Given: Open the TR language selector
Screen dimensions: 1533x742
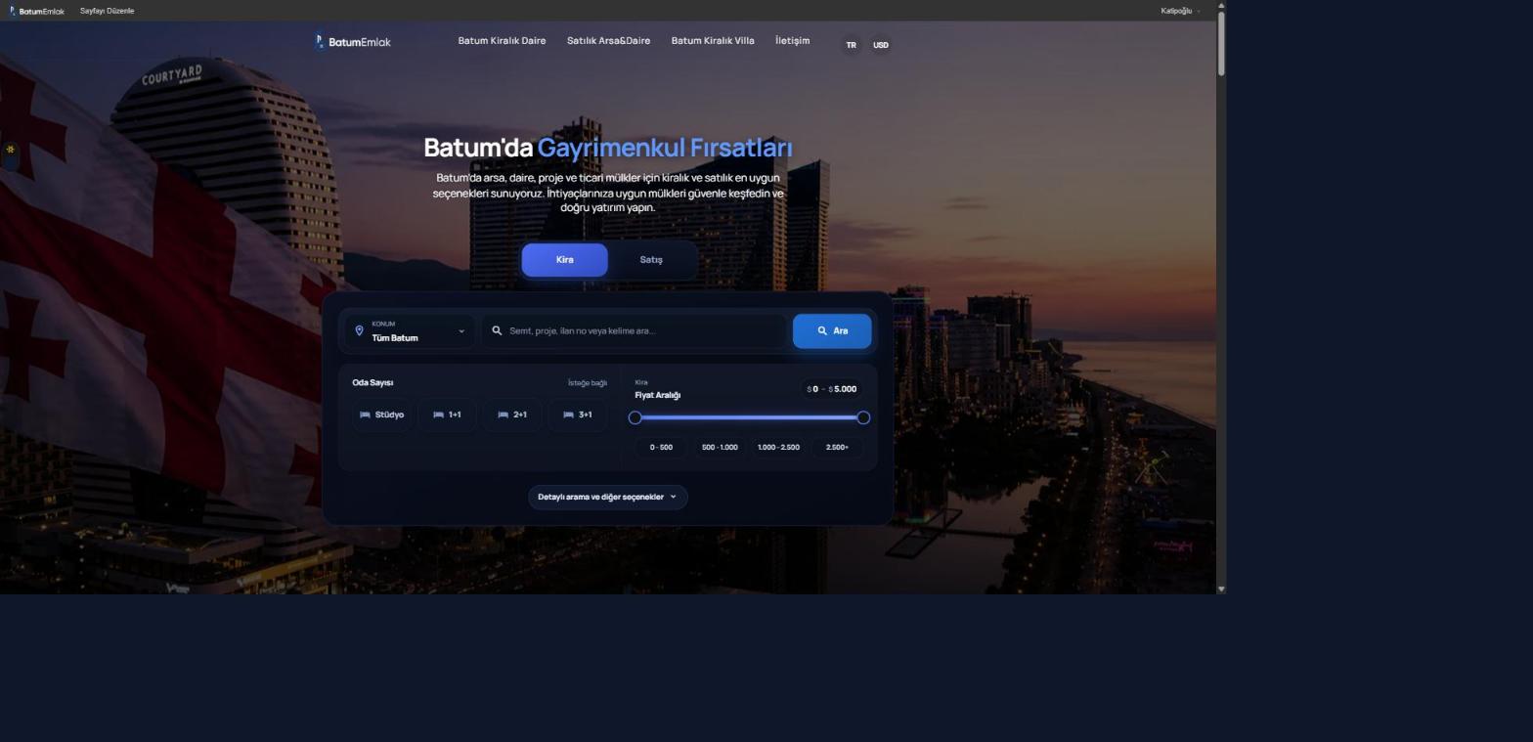Looking at the screenshot, I should pyautogui.click(x=851, y=45).
